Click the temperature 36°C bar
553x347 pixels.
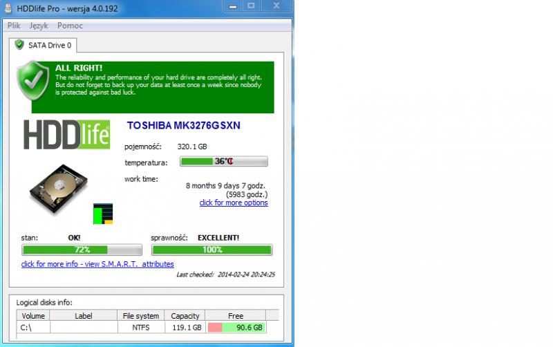[223, 162]
